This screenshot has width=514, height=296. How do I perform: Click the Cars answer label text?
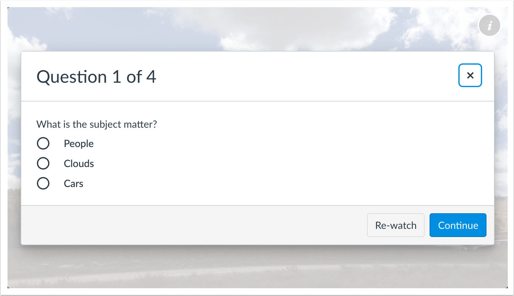(73, 183)
